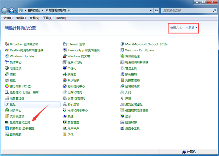Open the 声音 speaker icon
Screen dimensions: 219x156
123,98
